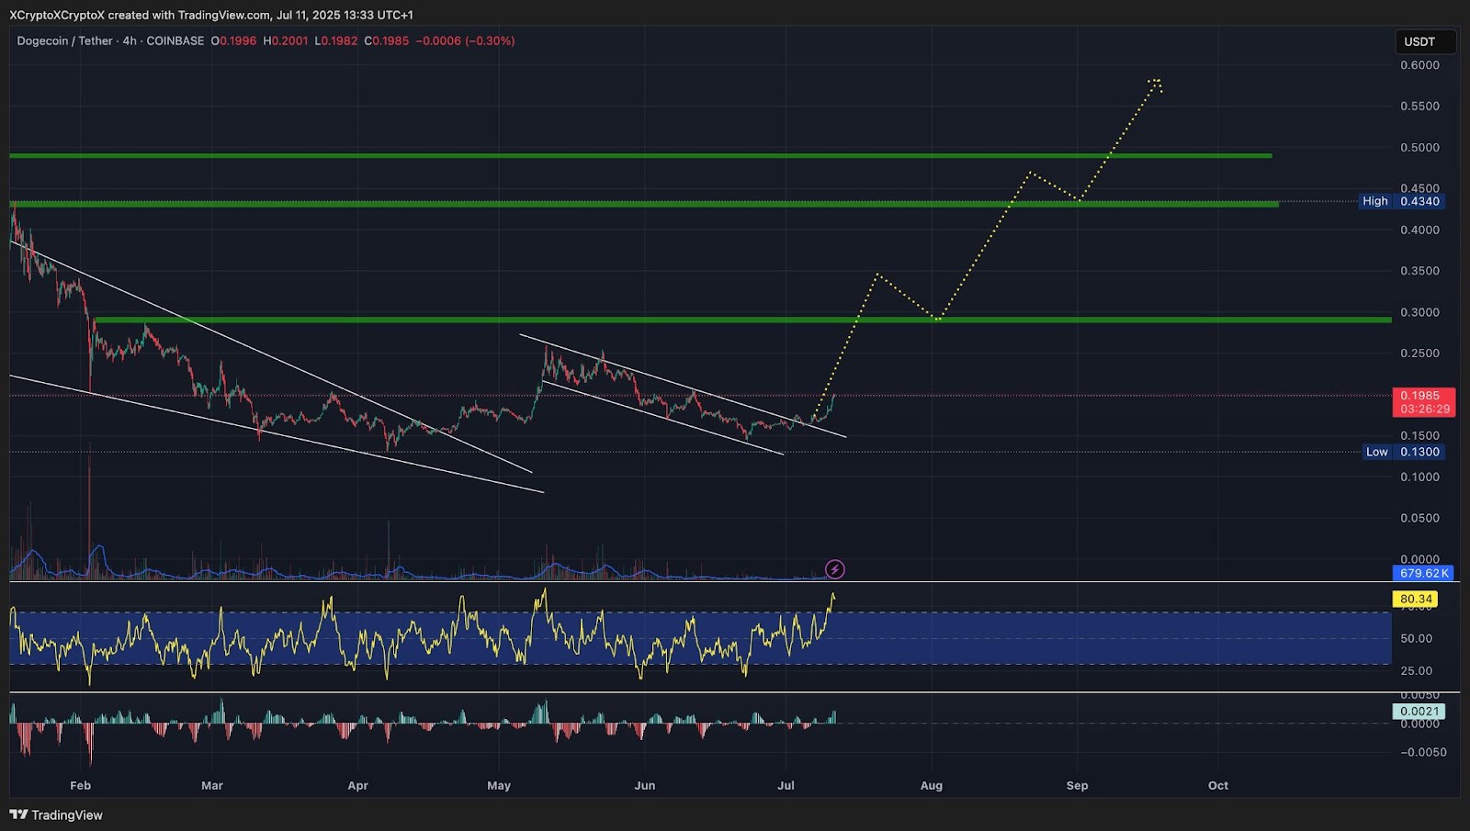Viewport: 1470px width, 831px height.
Task: Select the green resistance line near 0.5000
Action: tap(643, 156)
